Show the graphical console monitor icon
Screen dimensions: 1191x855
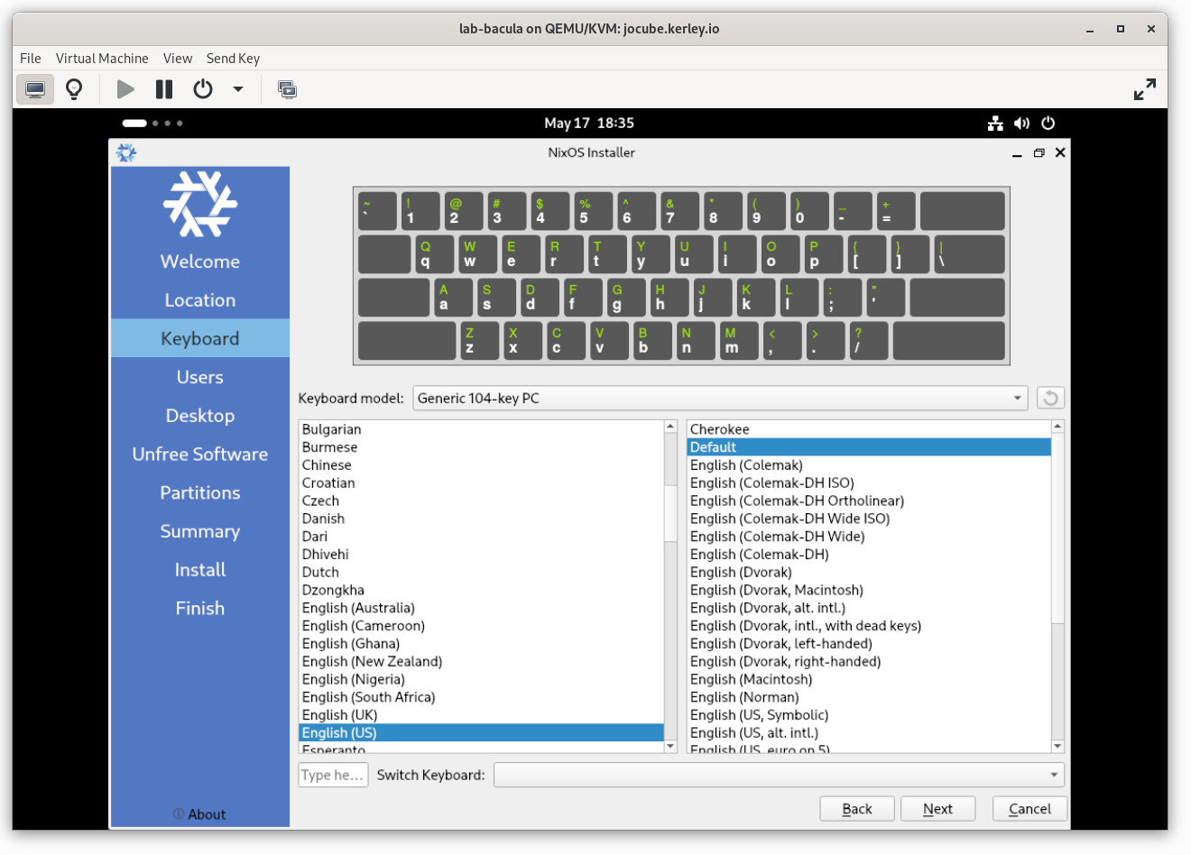pos(35,89)
